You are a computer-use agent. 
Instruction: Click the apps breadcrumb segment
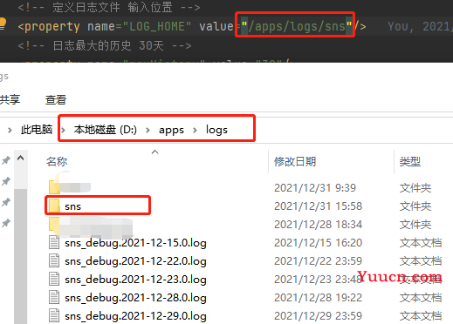tap(171, 130)
